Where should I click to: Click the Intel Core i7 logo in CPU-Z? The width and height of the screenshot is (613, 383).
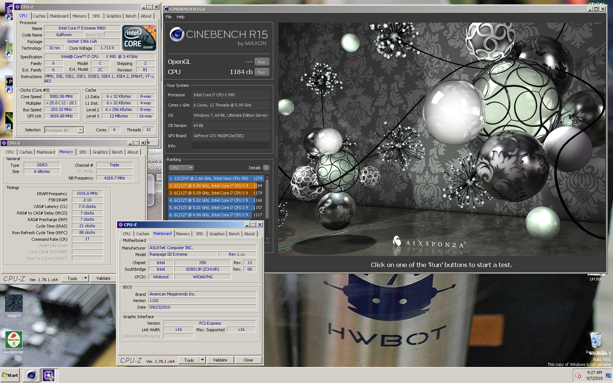pyautogui.click(x=139, y=38)
